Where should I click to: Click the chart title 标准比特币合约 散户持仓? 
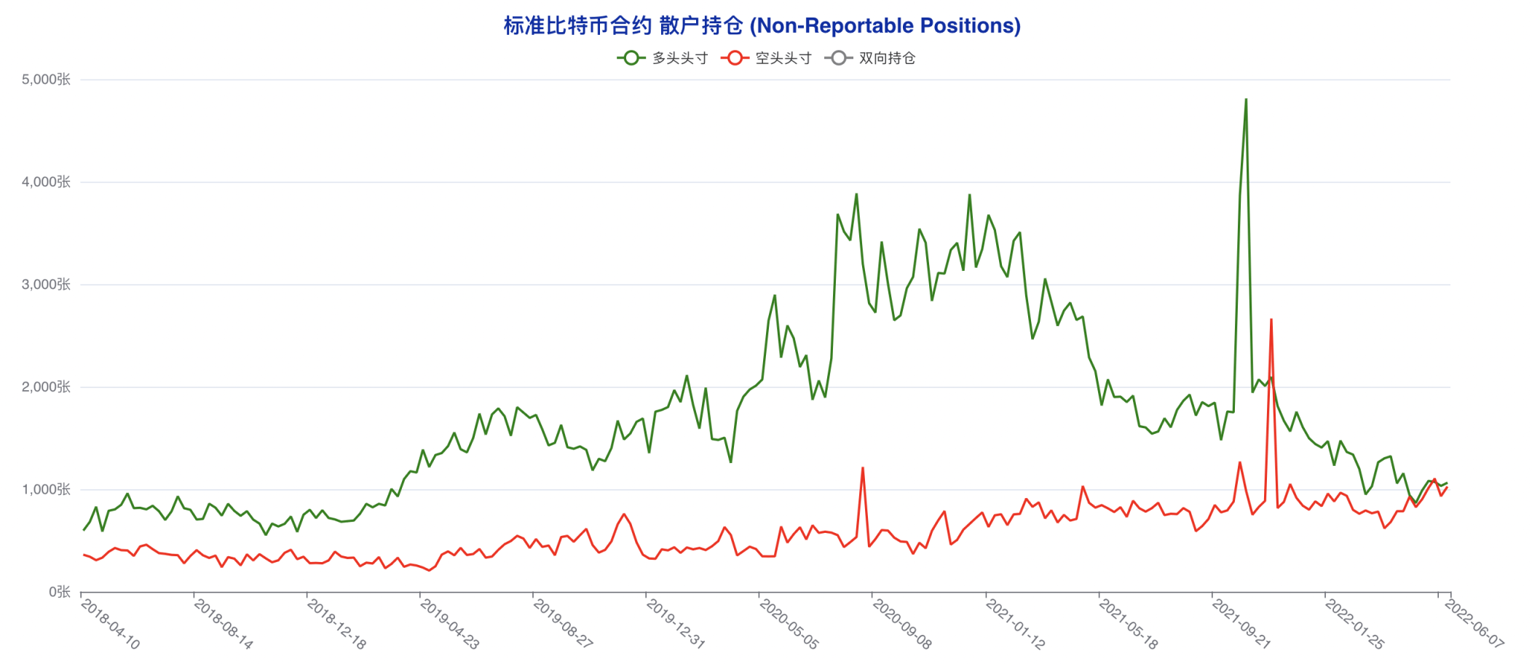click(x=762, y=25)
